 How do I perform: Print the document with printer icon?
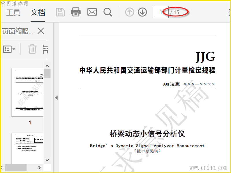pos(76,12)
